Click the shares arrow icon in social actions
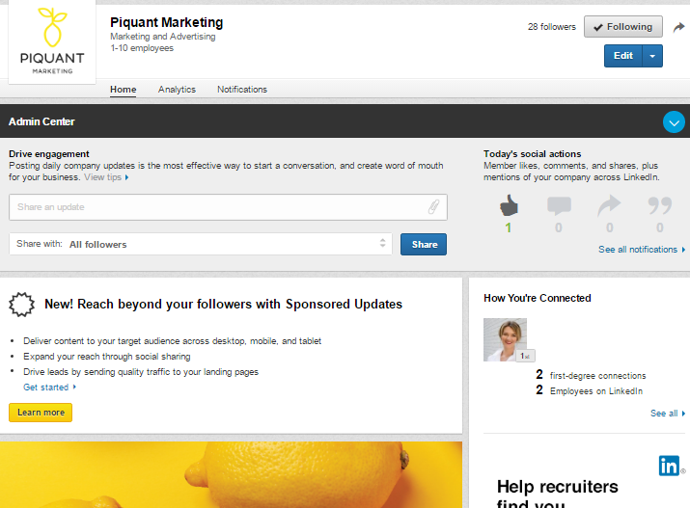The image size is (690, 508). pos(609,205)
